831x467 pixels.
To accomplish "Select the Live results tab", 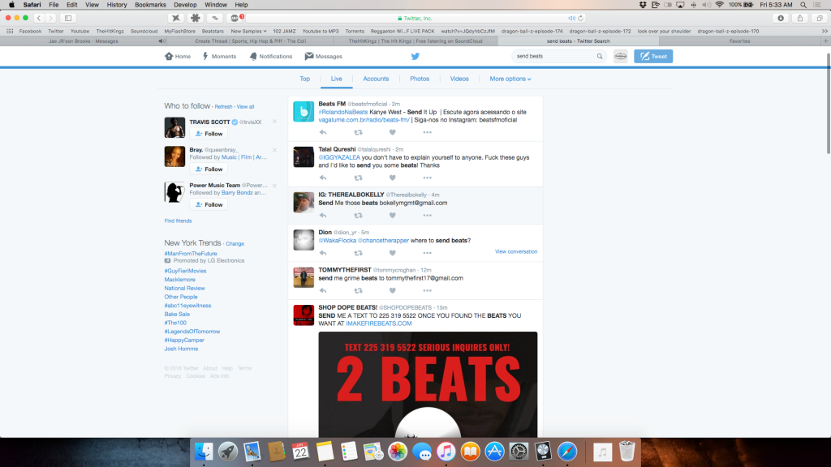I will pyautogui.click(x=337, y=79).
